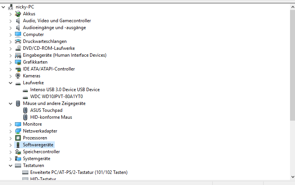This screenshot has height=185, width=295.
Task: Select Erweiterte PC/AT-PS/2-Tastatur entry
Action: pos(79,172)
